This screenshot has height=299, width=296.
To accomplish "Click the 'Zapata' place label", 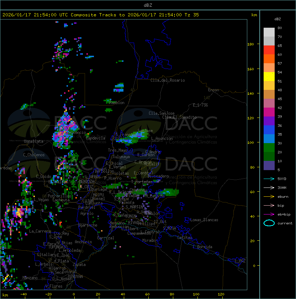I will 79,265.
